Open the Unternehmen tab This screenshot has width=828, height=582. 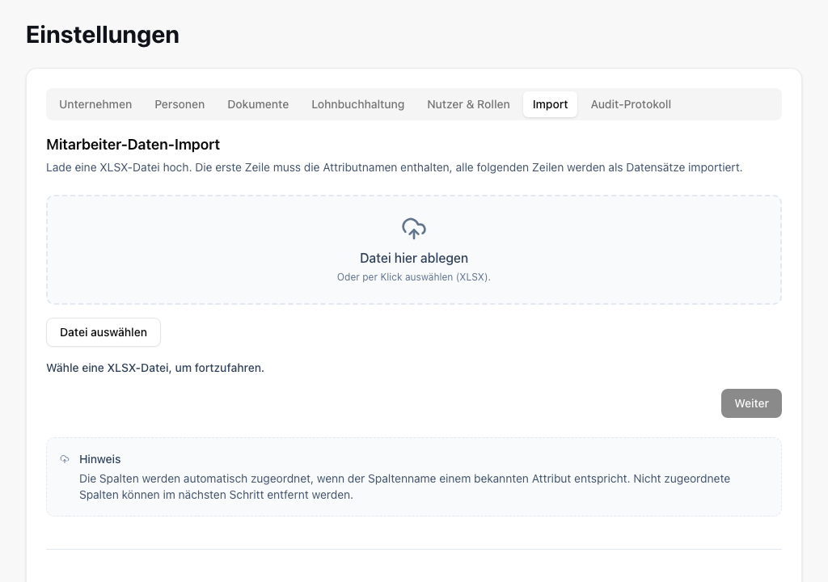pyautogui.click(x=95, y=104)
